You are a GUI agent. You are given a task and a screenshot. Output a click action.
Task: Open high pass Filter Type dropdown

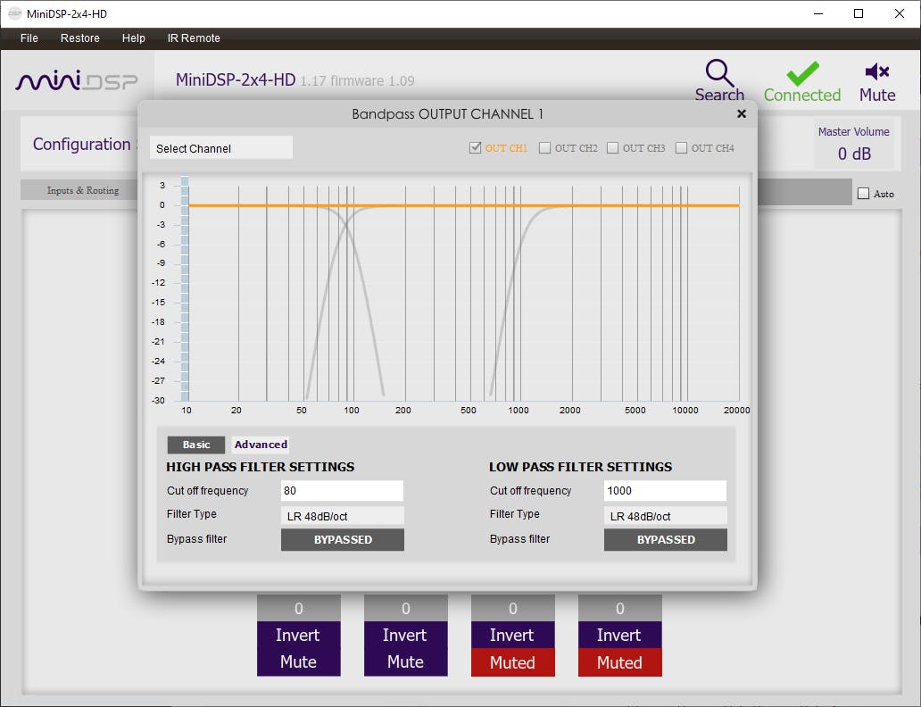[342, 516]
